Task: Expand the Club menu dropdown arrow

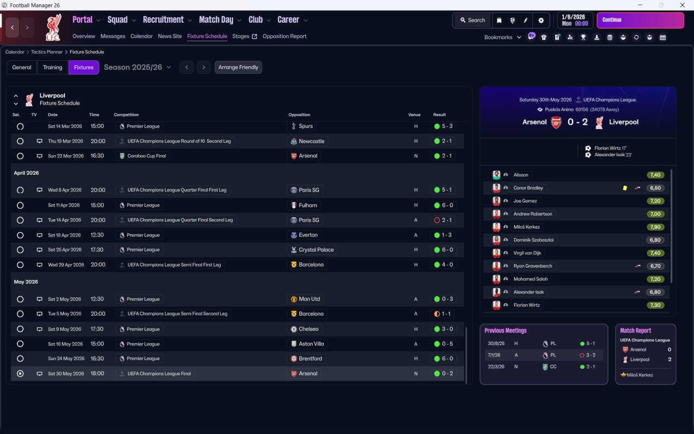Action: point(268,20)
